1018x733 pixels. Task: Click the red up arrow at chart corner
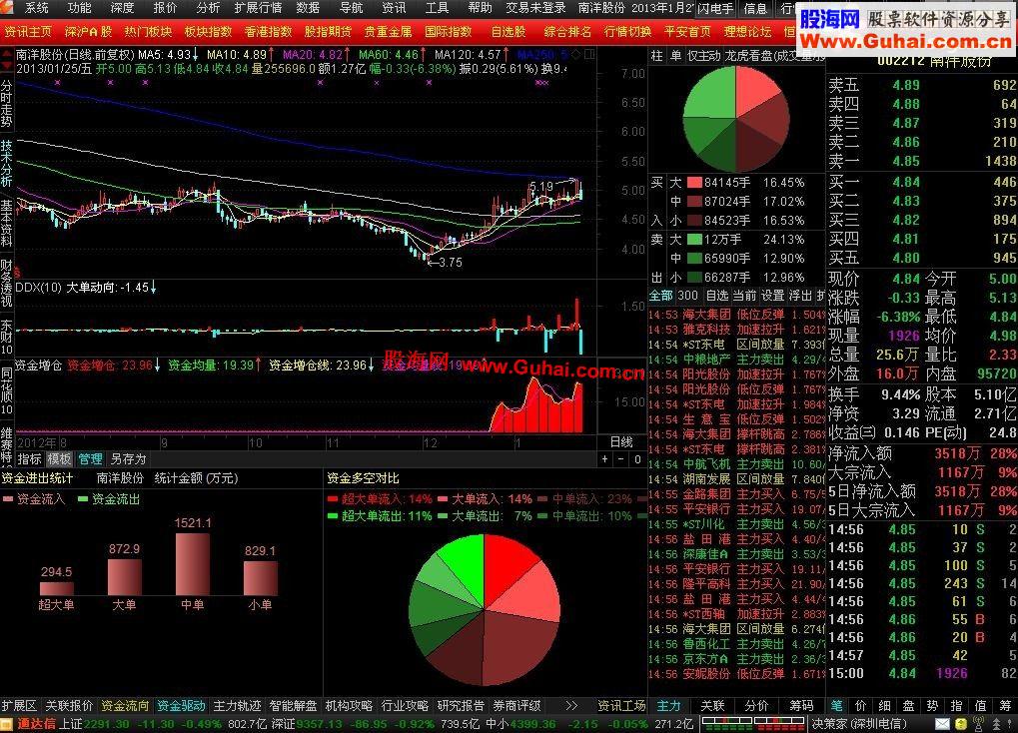tap(7, 54)
